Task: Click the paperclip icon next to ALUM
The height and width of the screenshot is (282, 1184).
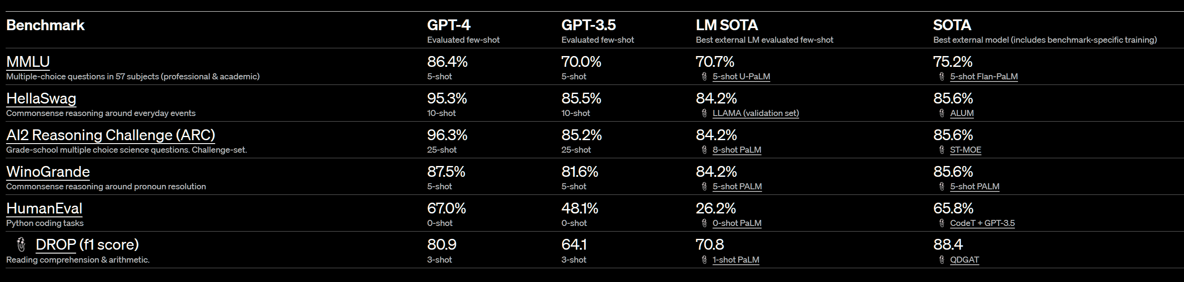Action: pyautogui.click(x=942, y=113)
